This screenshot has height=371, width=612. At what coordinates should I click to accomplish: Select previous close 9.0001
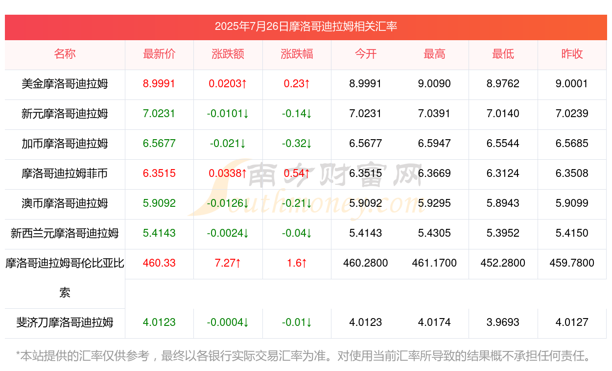click(572, 84)
